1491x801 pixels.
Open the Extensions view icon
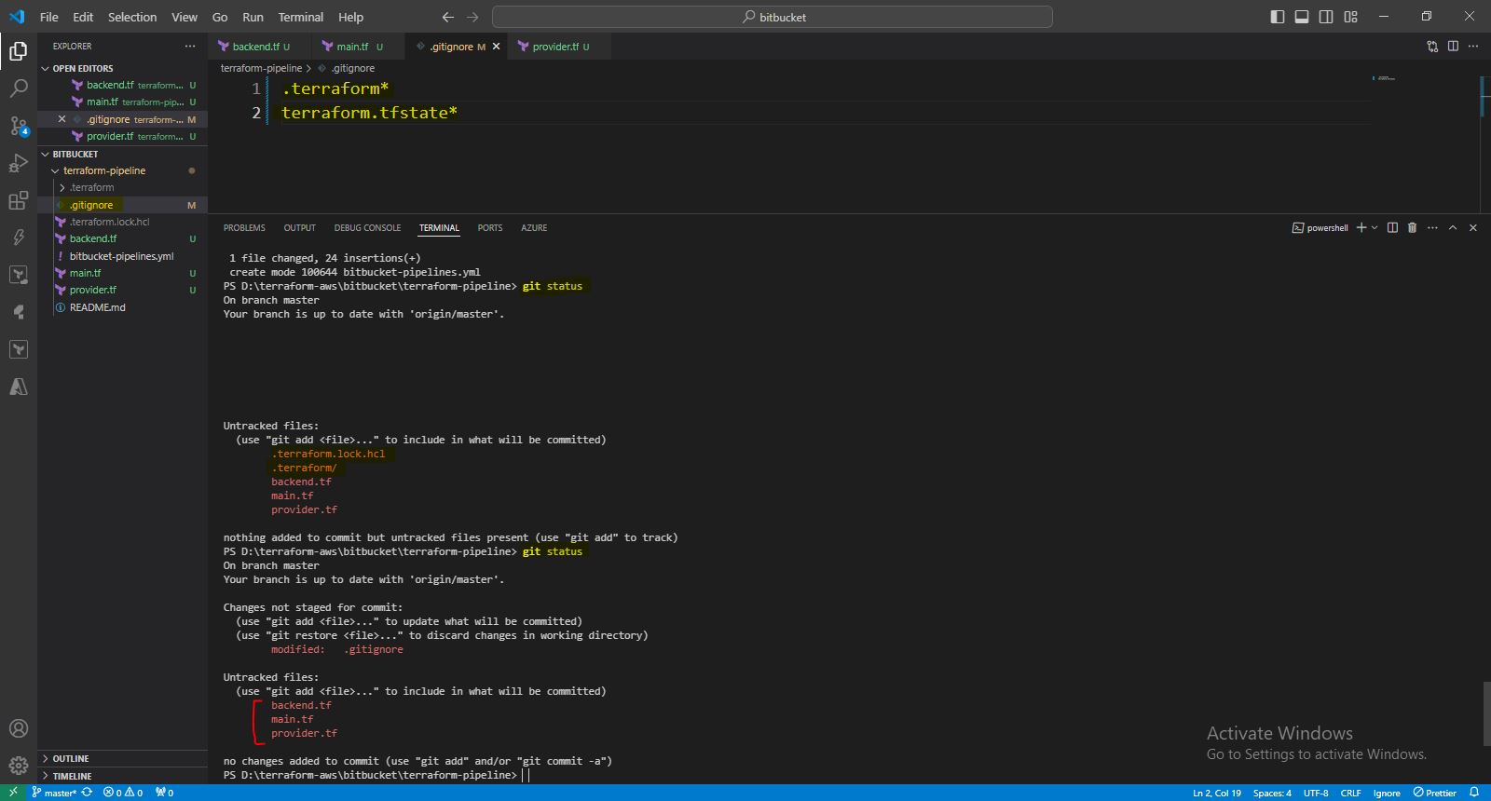point(19,201)
